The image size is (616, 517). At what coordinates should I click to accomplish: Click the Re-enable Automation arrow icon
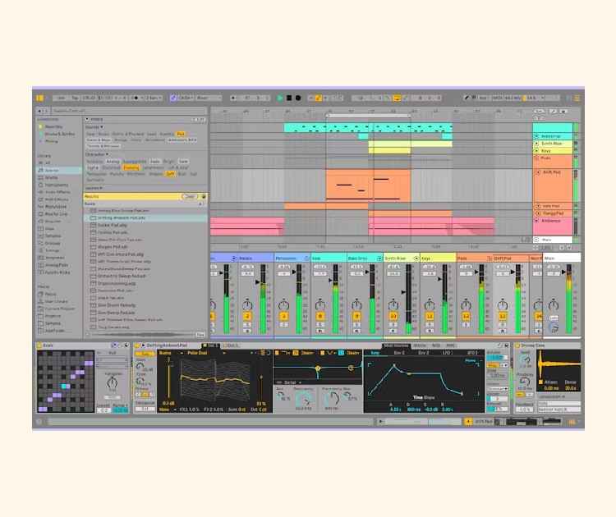pyautogui.click(x=326, y=98)
